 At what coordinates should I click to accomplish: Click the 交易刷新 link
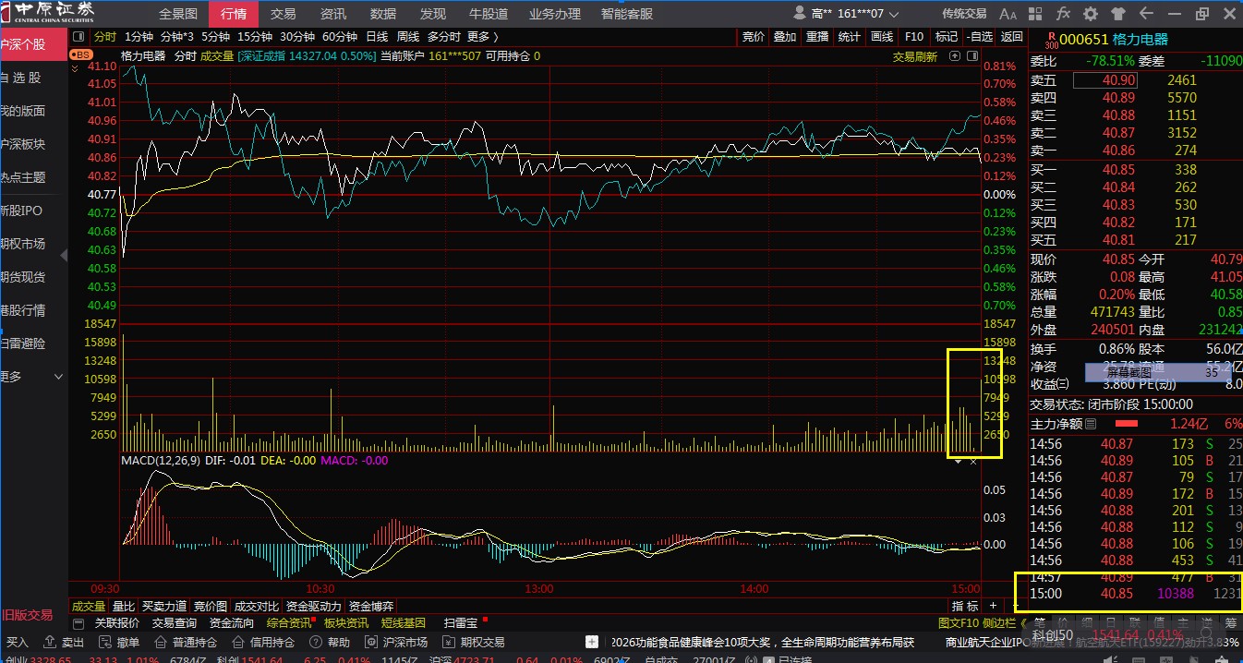point(914,56)
